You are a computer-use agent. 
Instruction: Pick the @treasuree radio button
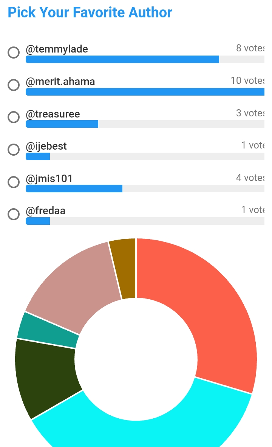pyautogui.click(x=14, y=117)
